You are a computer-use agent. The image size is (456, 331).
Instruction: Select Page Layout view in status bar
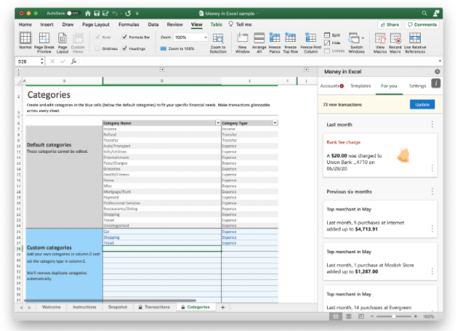[349, 317]
